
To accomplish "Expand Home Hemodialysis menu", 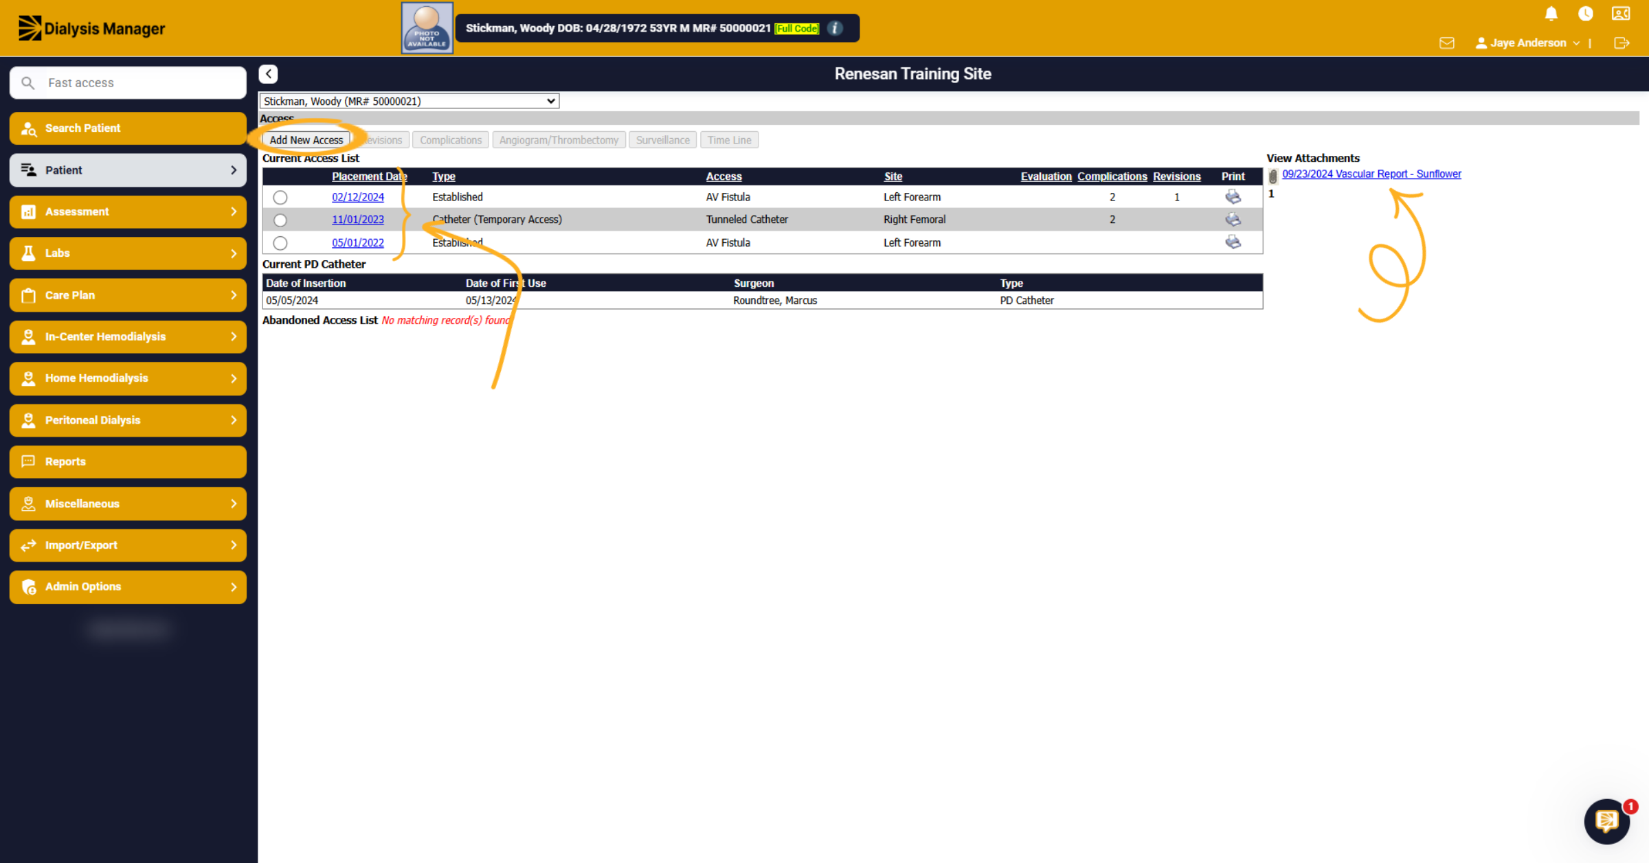I will 128,378.
